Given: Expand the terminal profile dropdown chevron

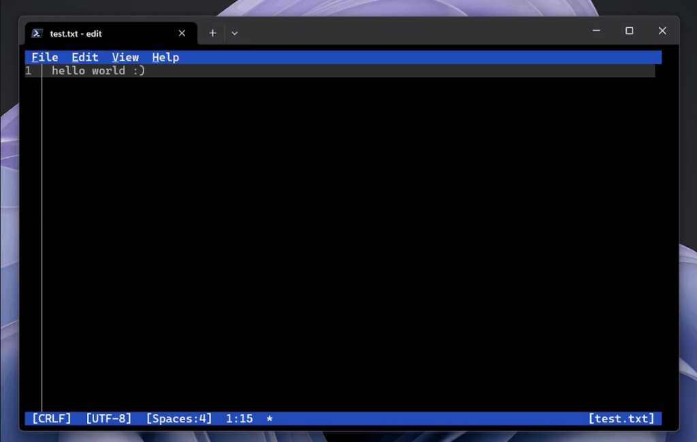Looking at the screenshot, I should 234,33.
